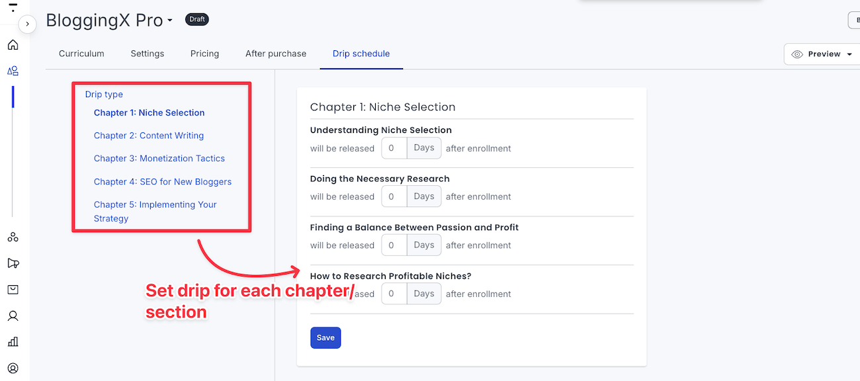Open the bar chart analytics icon
Screen dimensions: 860x381
point(13,342)
